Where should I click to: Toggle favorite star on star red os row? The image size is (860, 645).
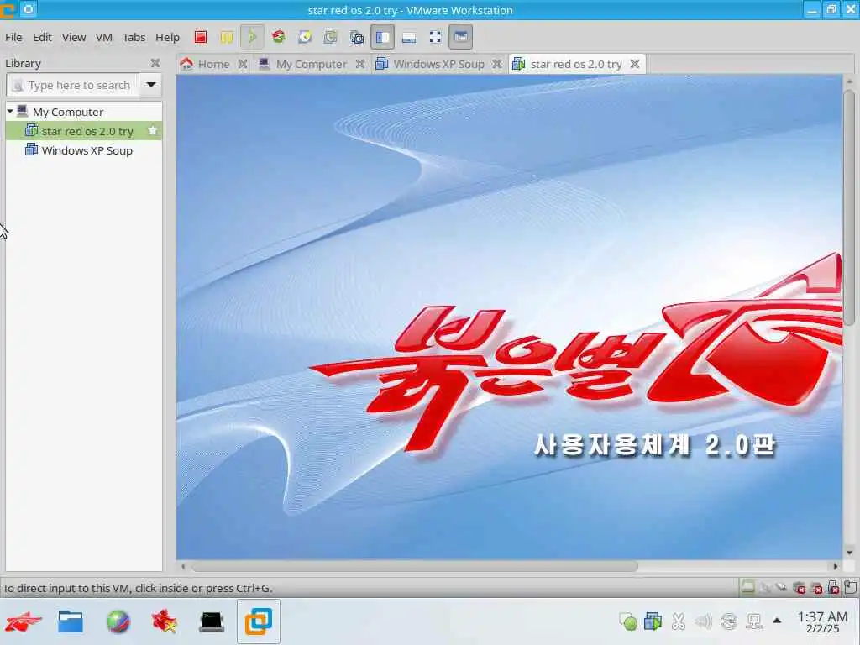click(x=153, y=130)
